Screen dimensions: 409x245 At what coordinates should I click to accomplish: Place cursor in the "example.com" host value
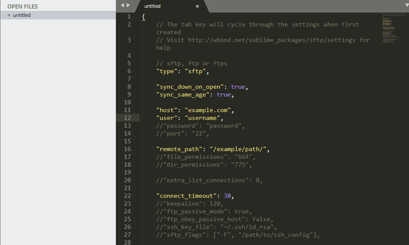click(x=209, y=110)
